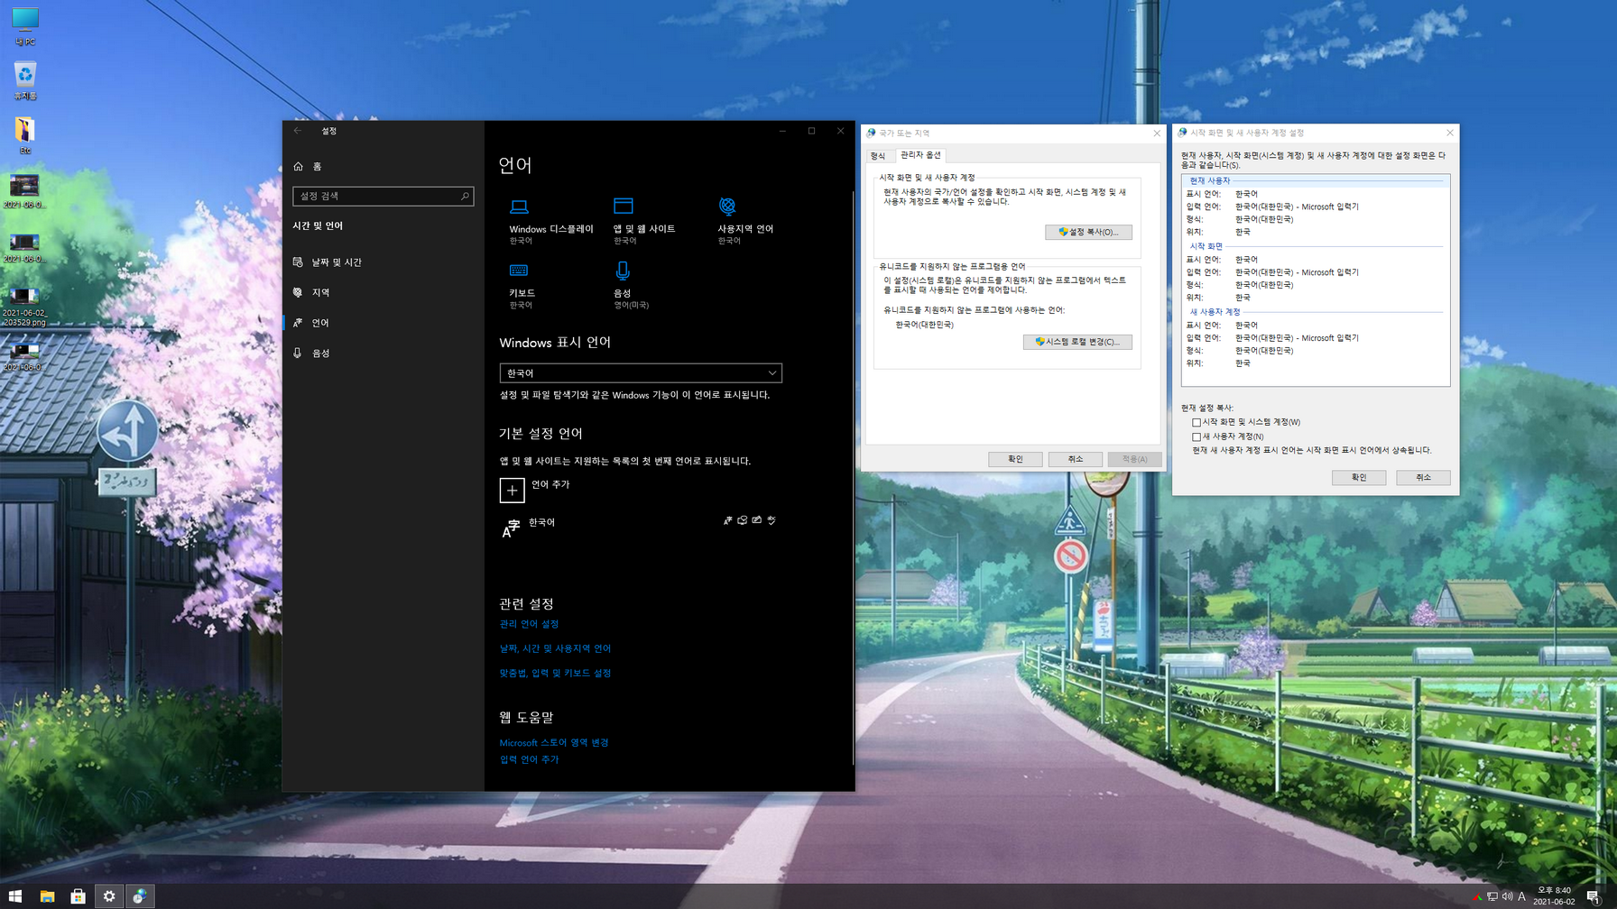Image resolution: width=1617 pixels, height=909 pixels.
Task: Click 확인 in the 시작 화면 및 새 사용자 계정 설정 dialog
Action: pos(1359,477)
